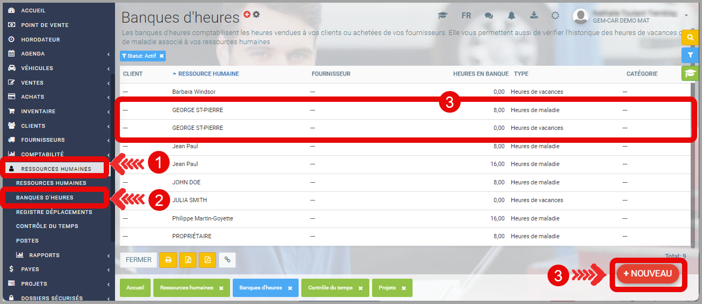Image resolution: width=702 pixels, height=304 pixels.
Task: Switch to the Ressources humaines tab
Action: pyautogui.click(x=187, y=288)
